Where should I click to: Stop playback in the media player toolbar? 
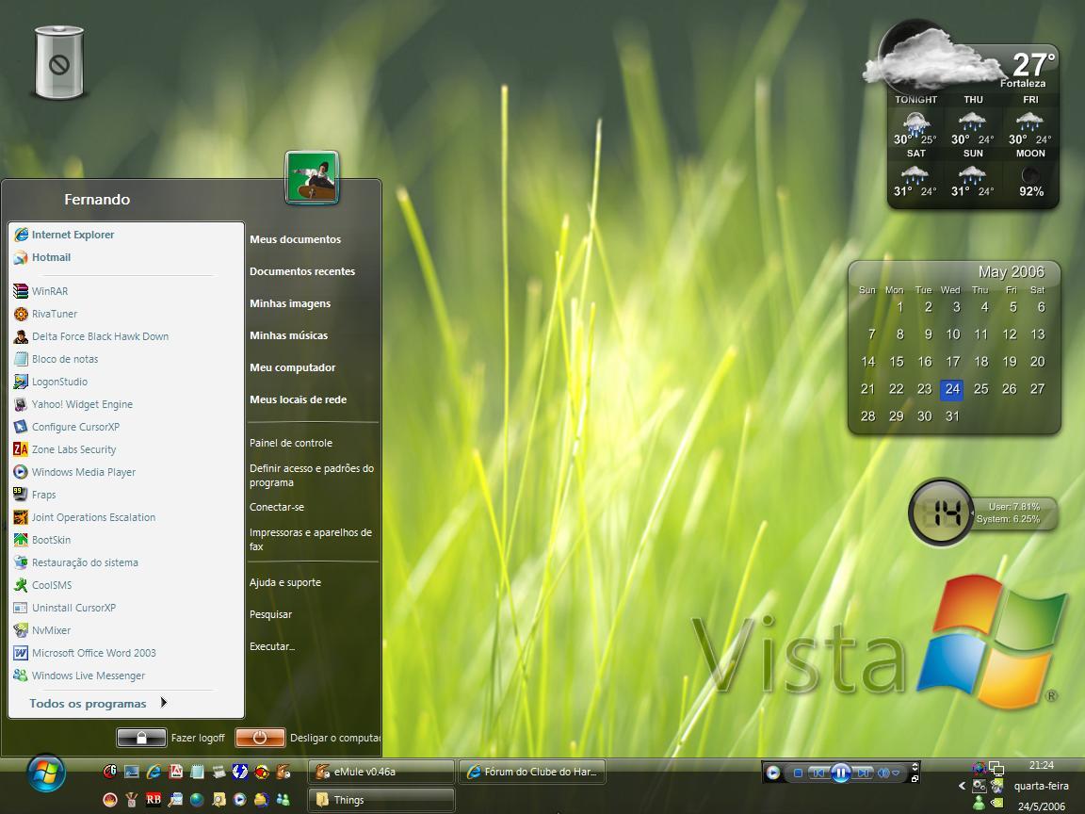point(798,773)
